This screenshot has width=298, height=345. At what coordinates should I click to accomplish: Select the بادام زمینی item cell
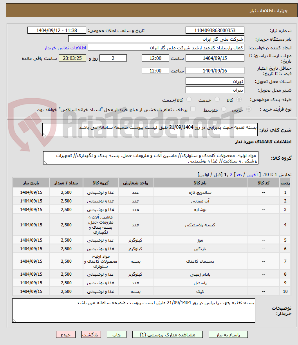coord(200,274)
